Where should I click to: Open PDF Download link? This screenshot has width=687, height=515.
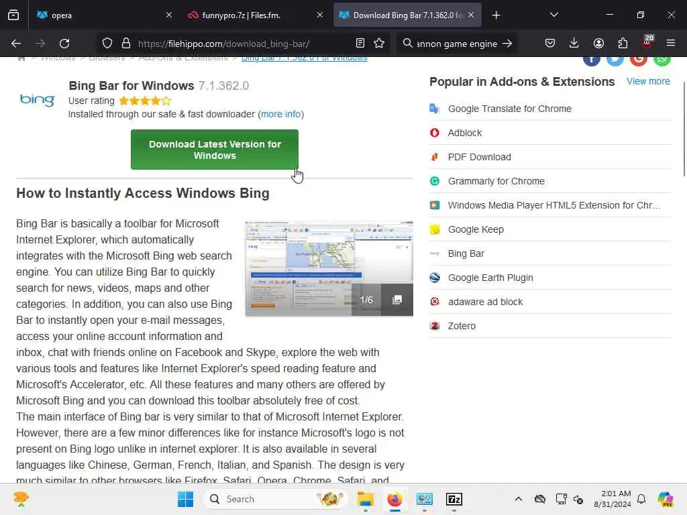tap(479, 157)
